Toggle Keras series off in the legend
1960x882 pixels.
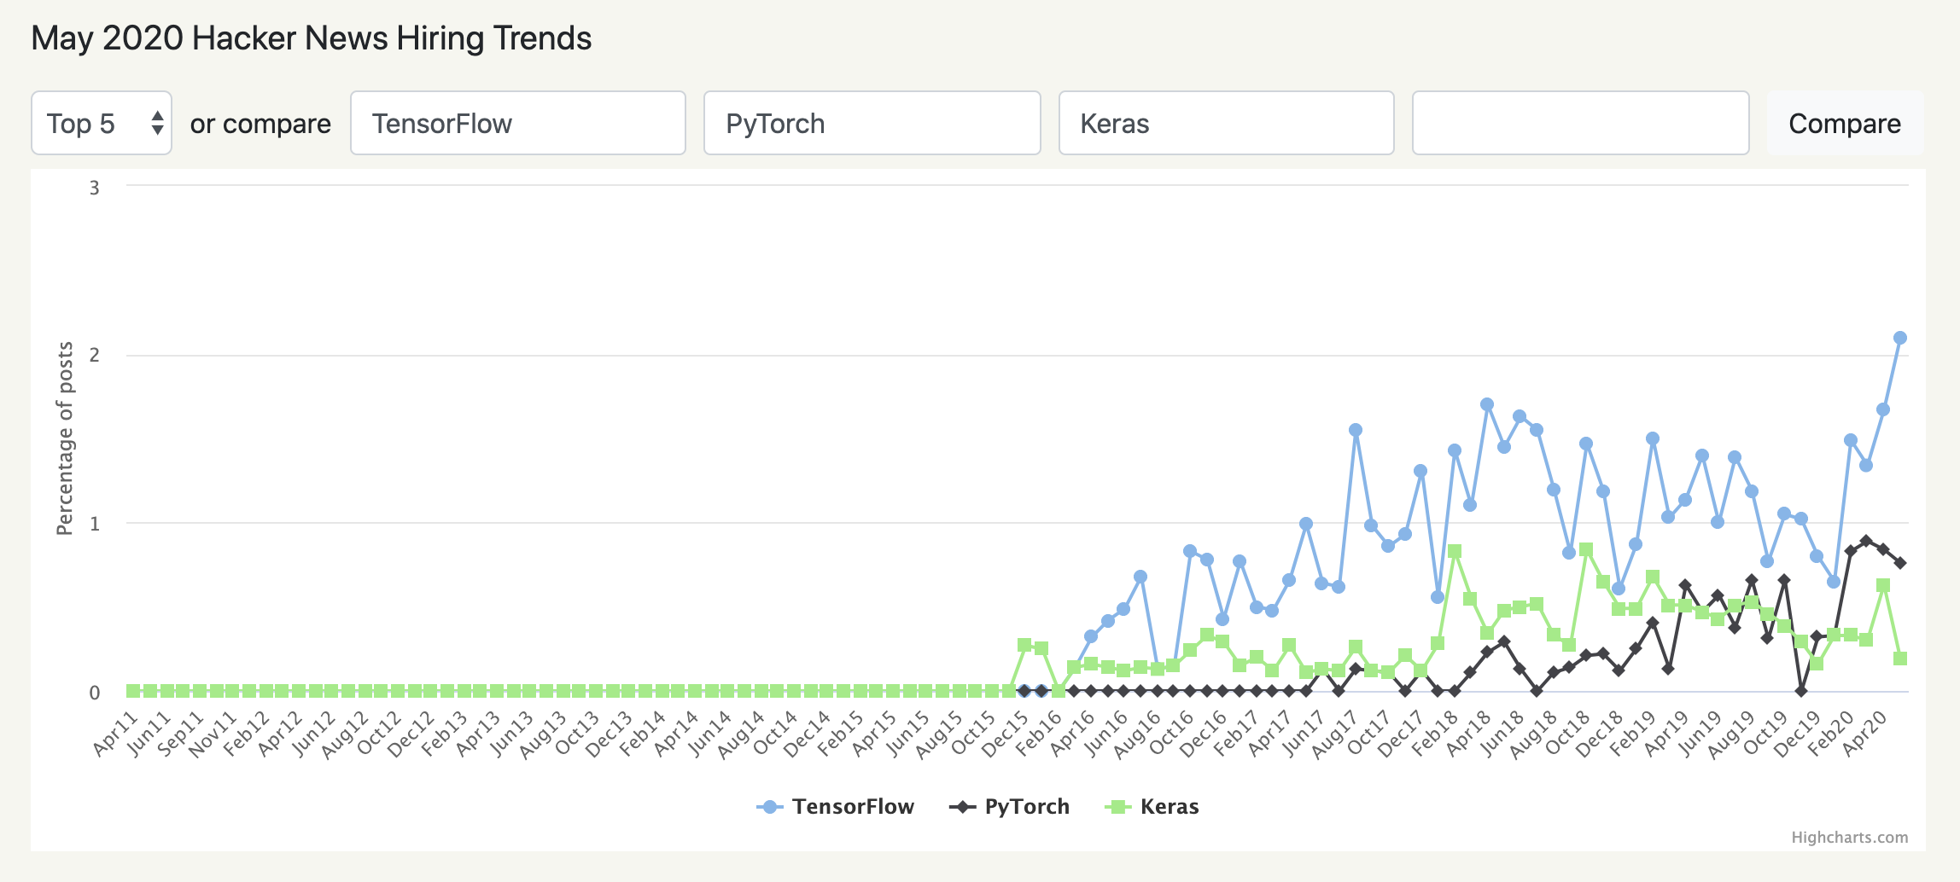[1172, 806]
